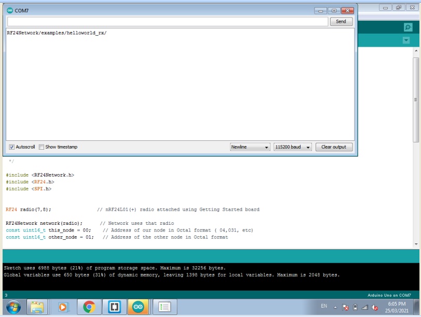Open the checklist app taskbar icon
421x317 pixels.
(x=165, y=307)
